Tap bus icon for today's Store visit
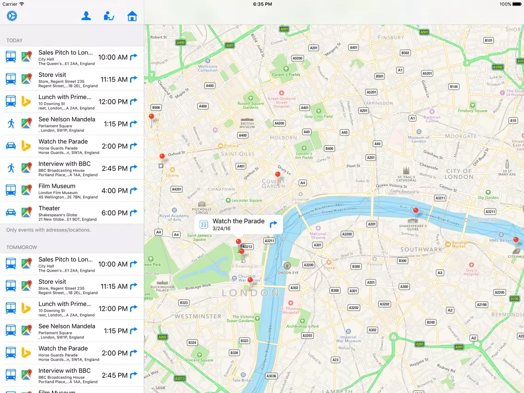 pyautogui.click(x=11, y=79)
